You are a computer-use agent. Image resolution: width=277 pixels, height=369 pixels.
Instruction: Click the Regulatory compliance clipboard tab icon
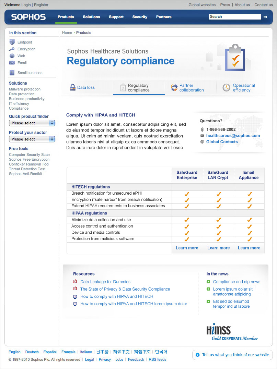pyautogui.click(x=123, y=88)
